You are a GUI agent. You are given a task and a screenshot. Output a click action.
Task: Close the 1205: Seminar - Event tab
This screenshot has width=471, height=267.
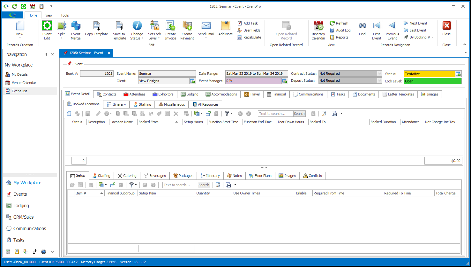pos(109,53)
